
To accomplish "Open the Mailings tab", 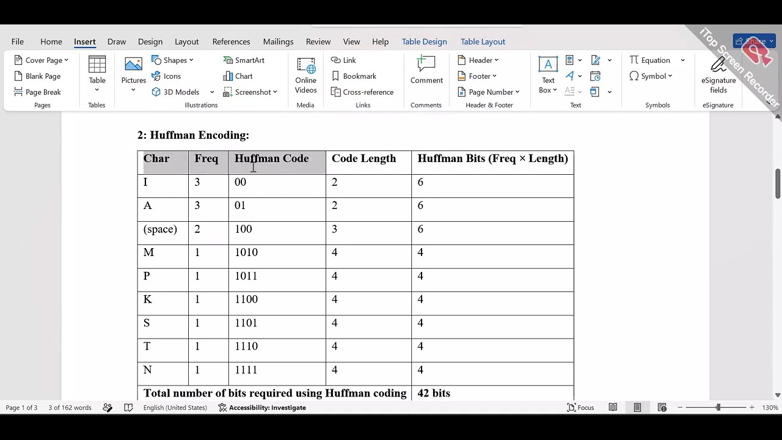I will [x=278, y=42].
